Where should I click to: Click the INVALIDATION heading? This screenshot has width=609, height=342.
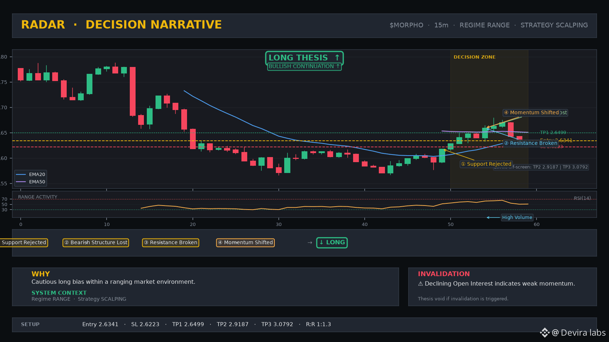coord(444,274)
